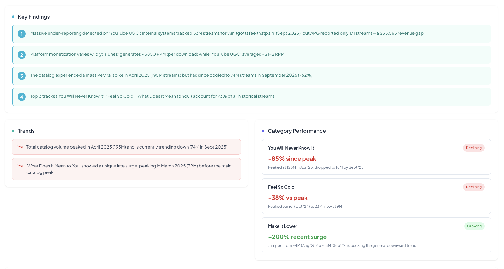Click the Growing badge on Make It Lower
The image size is (504, 269).
[x=474, y=226]
